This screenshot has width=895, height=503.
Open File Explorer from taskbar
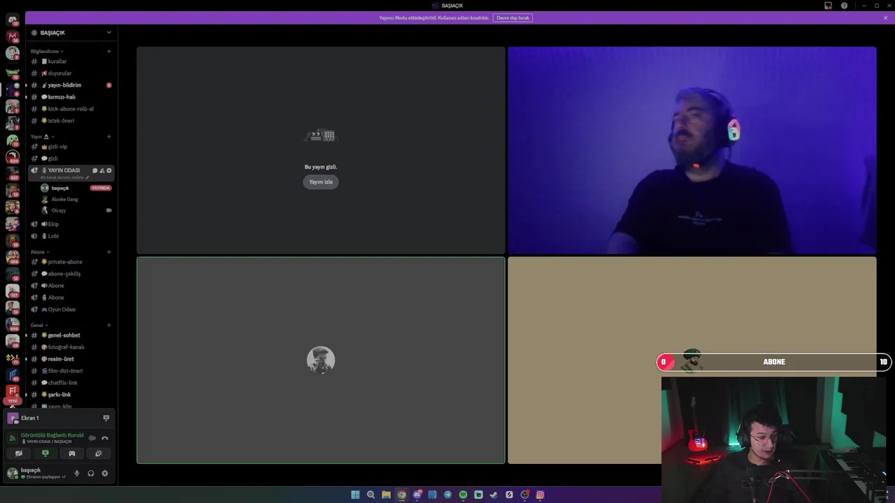point(386,495)
